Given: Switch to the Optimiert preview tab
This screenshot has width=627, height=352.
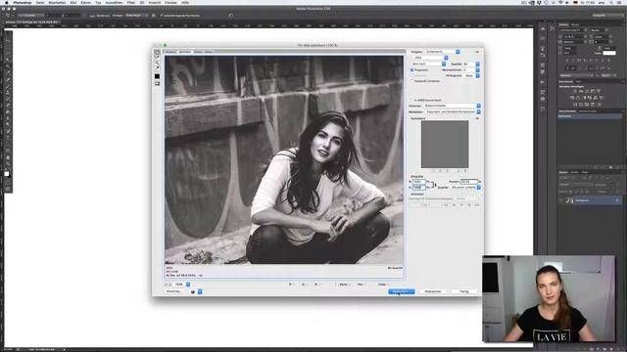Looking at the screenshot, I should (x=185, y=52).
